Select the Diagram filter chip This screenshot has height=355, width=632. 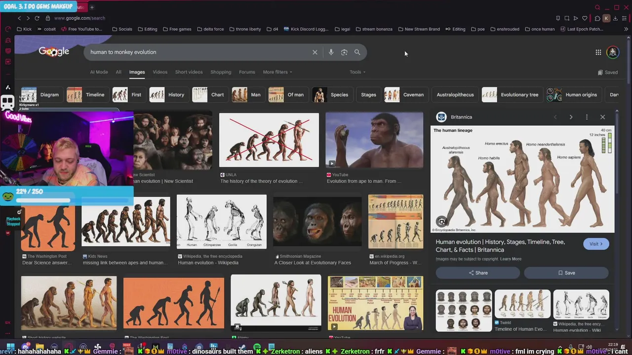41,95
